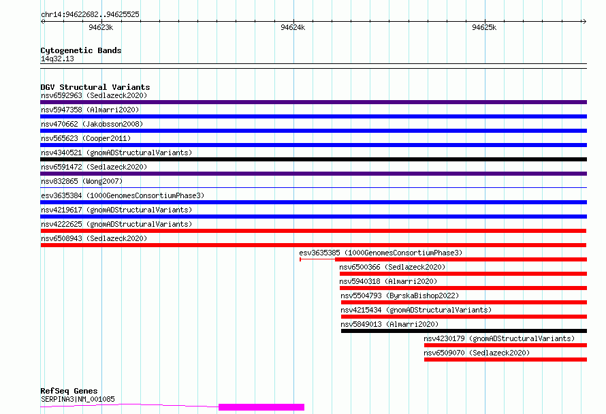Select nsv6509070 (Sedlazeck2020) label
The height and width of the screenshot is (414, 606).
tap(477, 353)
